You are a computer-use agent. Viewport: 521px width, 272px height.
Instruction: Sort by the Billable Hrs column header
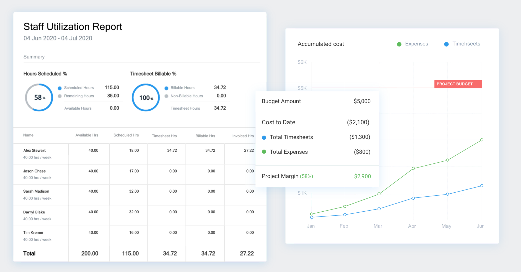coord(205,136)
